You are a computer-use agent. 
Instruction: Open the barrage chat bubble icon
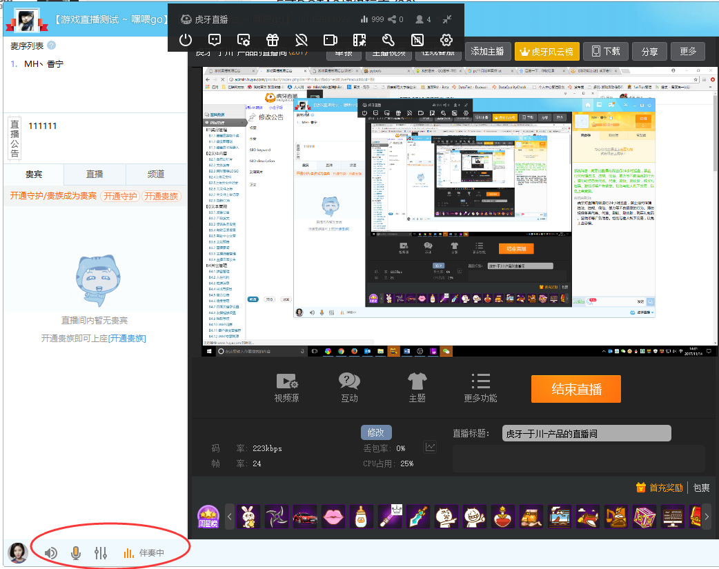point(214,41)
